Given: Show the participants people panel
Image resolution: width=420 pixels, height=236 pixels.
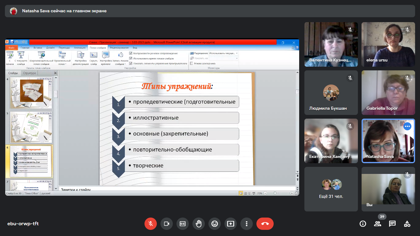Looking at the screenshot, I should click(x=378, y=224).
